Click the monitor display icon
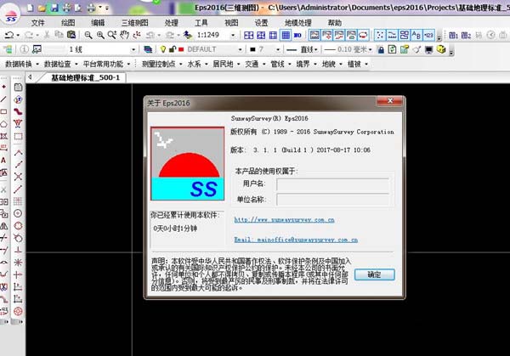The width and height of the screenshot is (510, 356). [429, 50]
